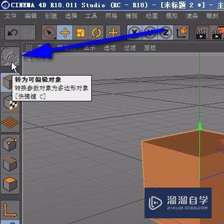Open the 捕捉 menu
The image size is (224, 224).
(132, 16)
